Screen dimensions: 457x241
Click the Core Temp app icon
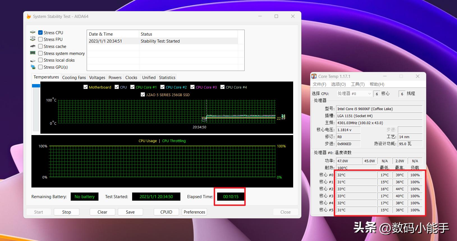point(314,77)
